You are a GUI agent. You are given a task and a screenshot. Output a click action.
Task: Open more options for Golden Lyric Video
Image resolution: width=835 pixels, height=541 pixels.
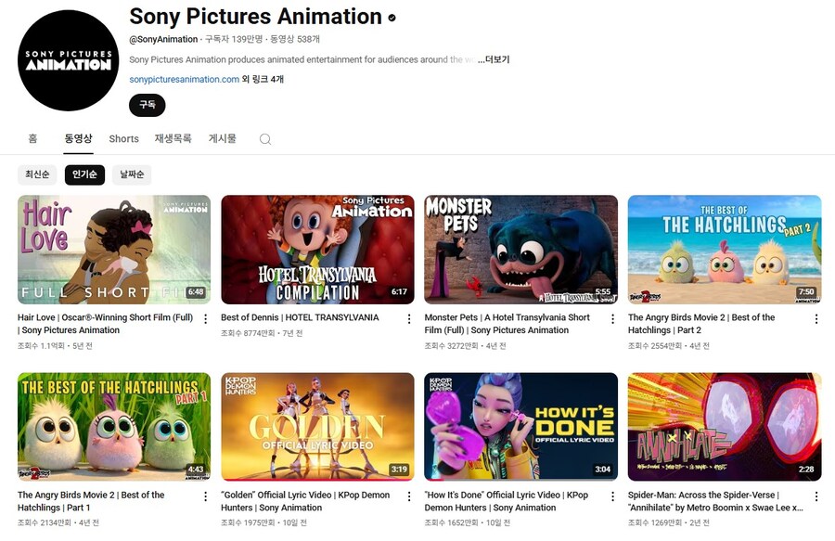(x=409, y=496)
